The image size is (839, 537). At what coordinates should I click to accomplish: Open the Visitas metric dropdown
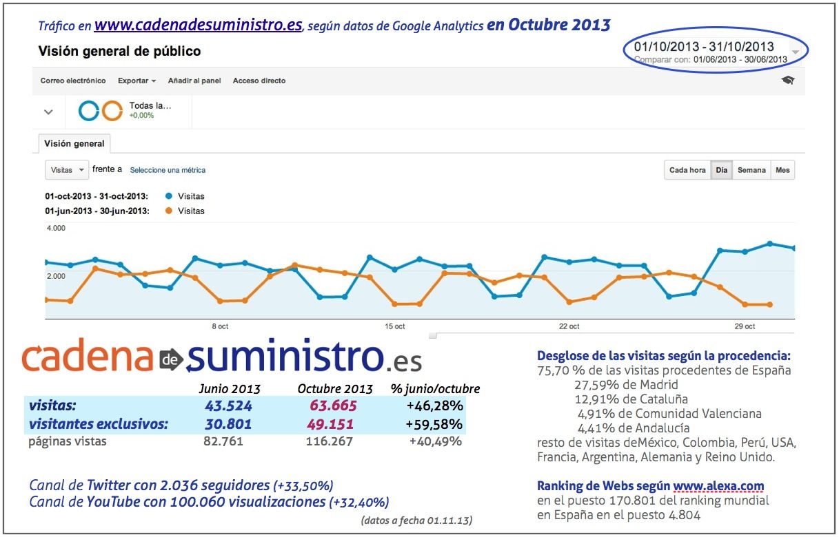click(67, 170)
